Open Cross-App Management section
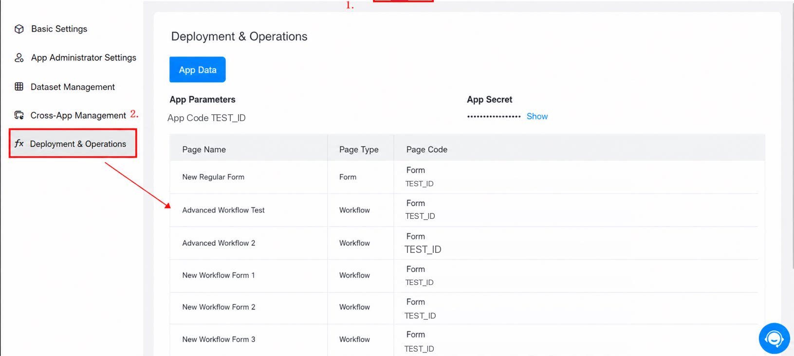The image size is (794, 356). 78,115
